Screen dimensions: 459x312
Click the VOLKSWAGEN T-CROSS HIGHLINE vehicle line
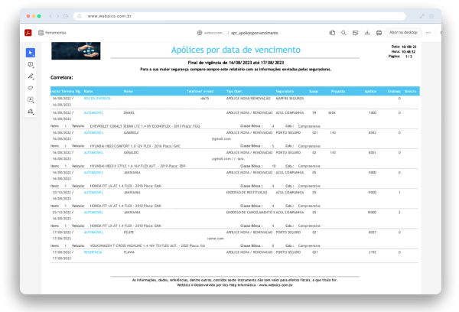147,245
